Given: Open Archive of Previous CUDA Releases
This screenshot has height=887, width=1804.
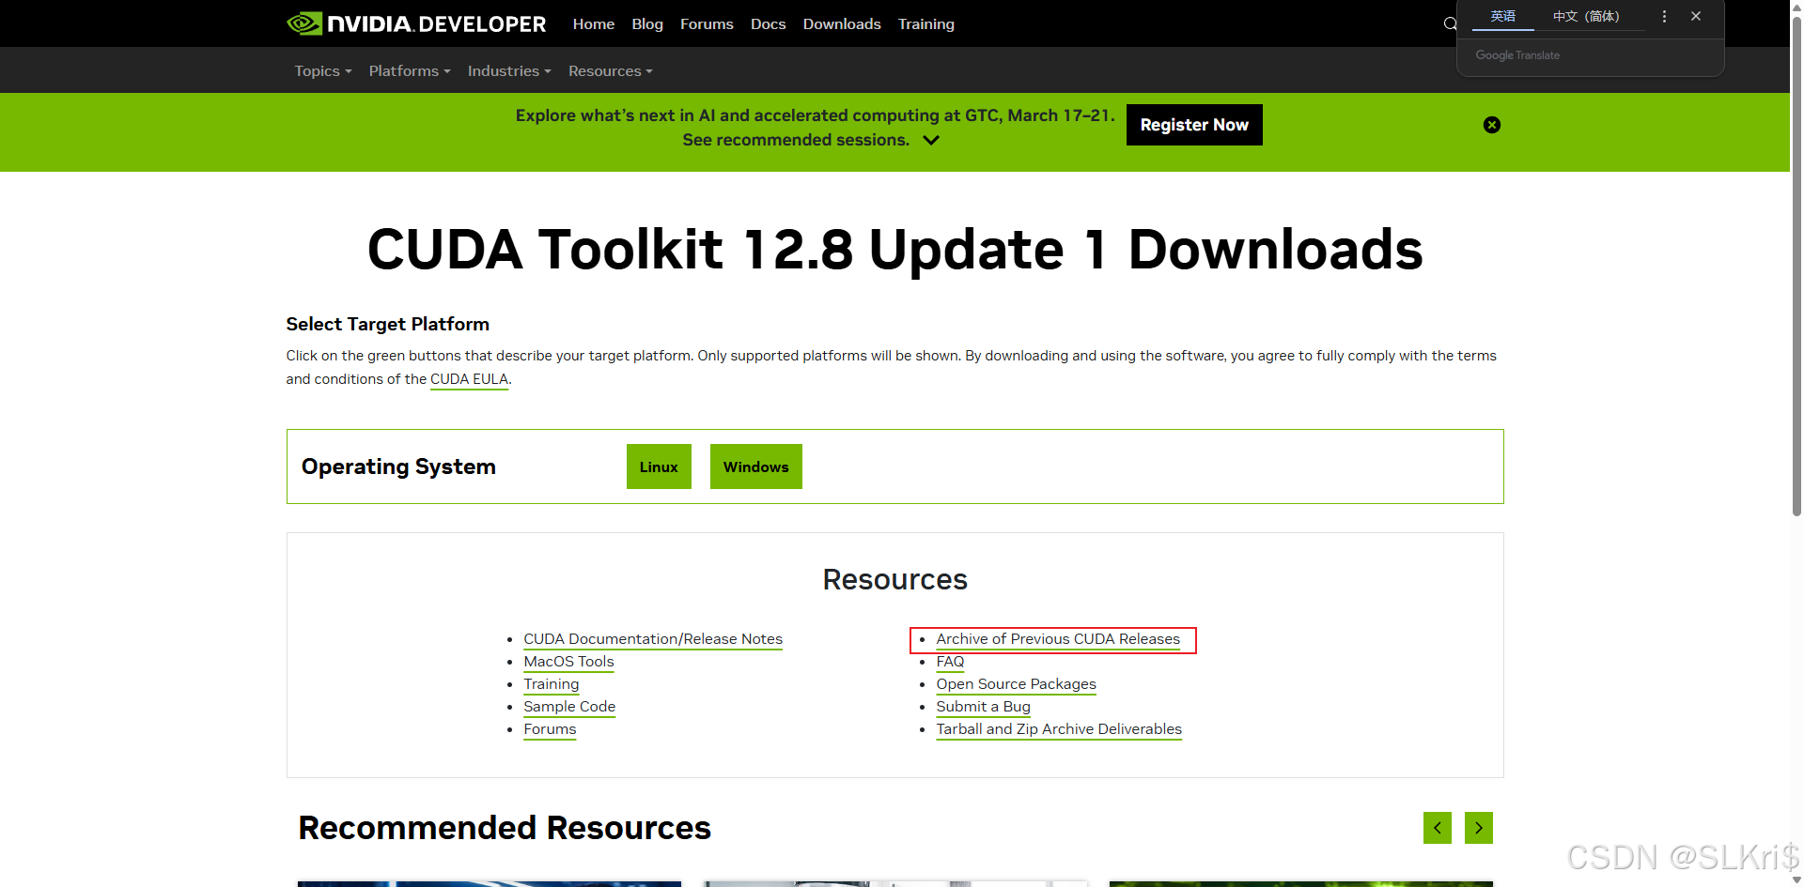Looking at the screenshot, I should click(1058, 639).
